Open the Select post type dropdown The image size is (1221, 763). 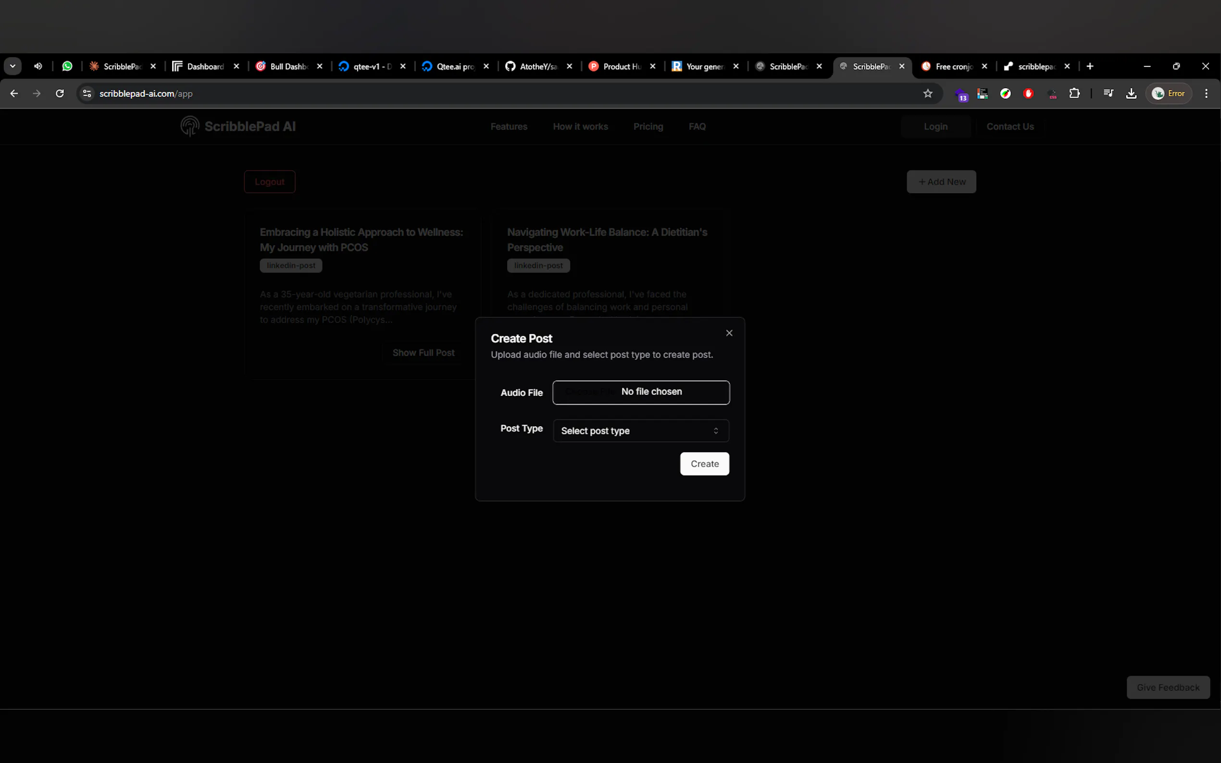coord(640,431)
